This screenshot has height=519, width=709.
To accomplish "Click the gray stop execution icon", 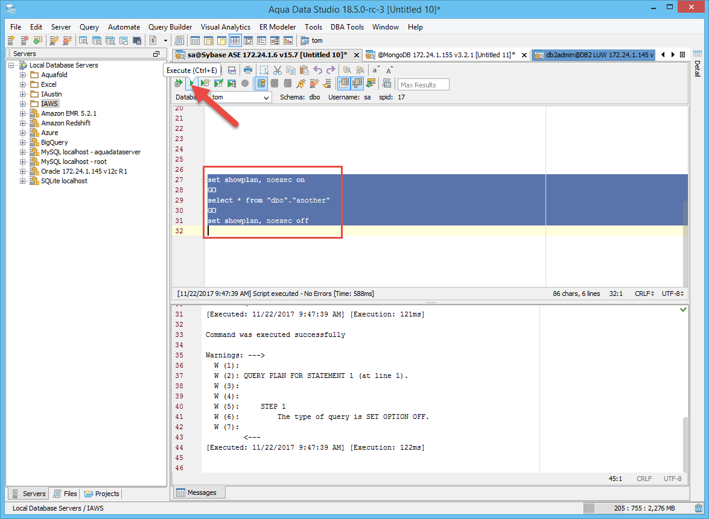I will tap(245, 84).
